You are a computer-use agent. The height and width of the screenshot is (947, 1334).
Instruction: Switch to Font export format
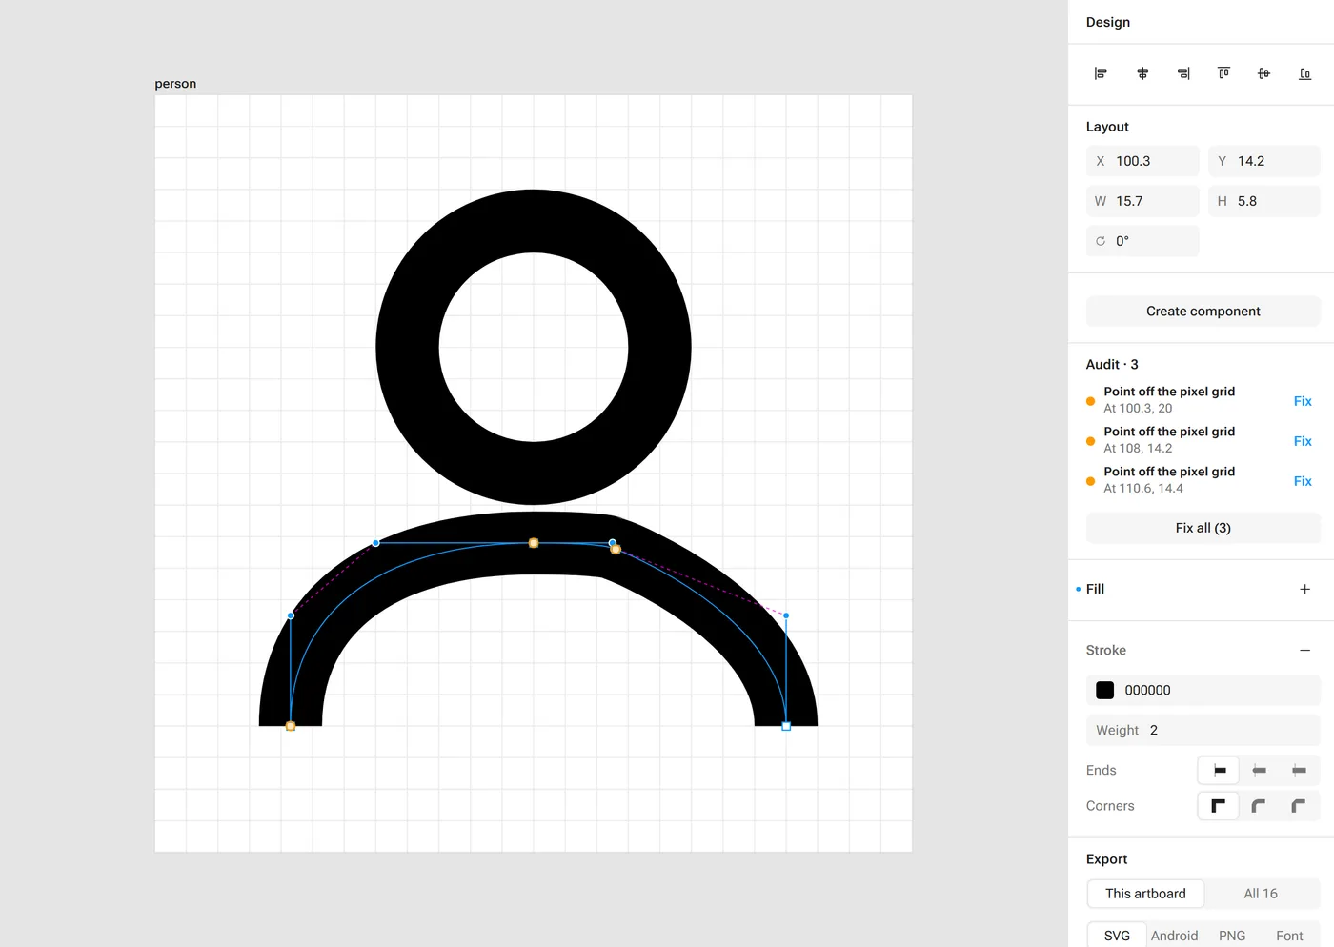1289,936
